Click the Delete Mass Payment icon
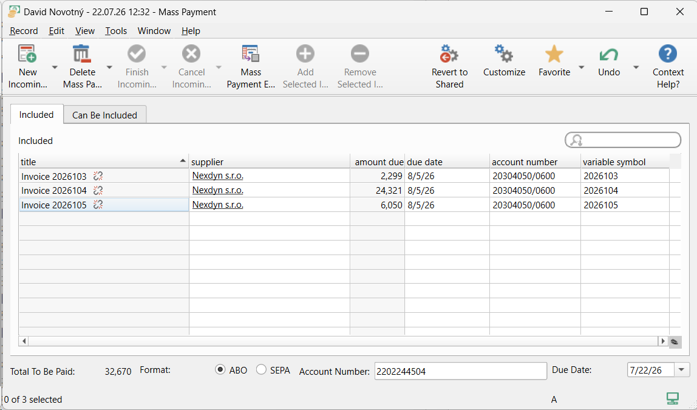 pyautogui.click(x=82, y=54)
